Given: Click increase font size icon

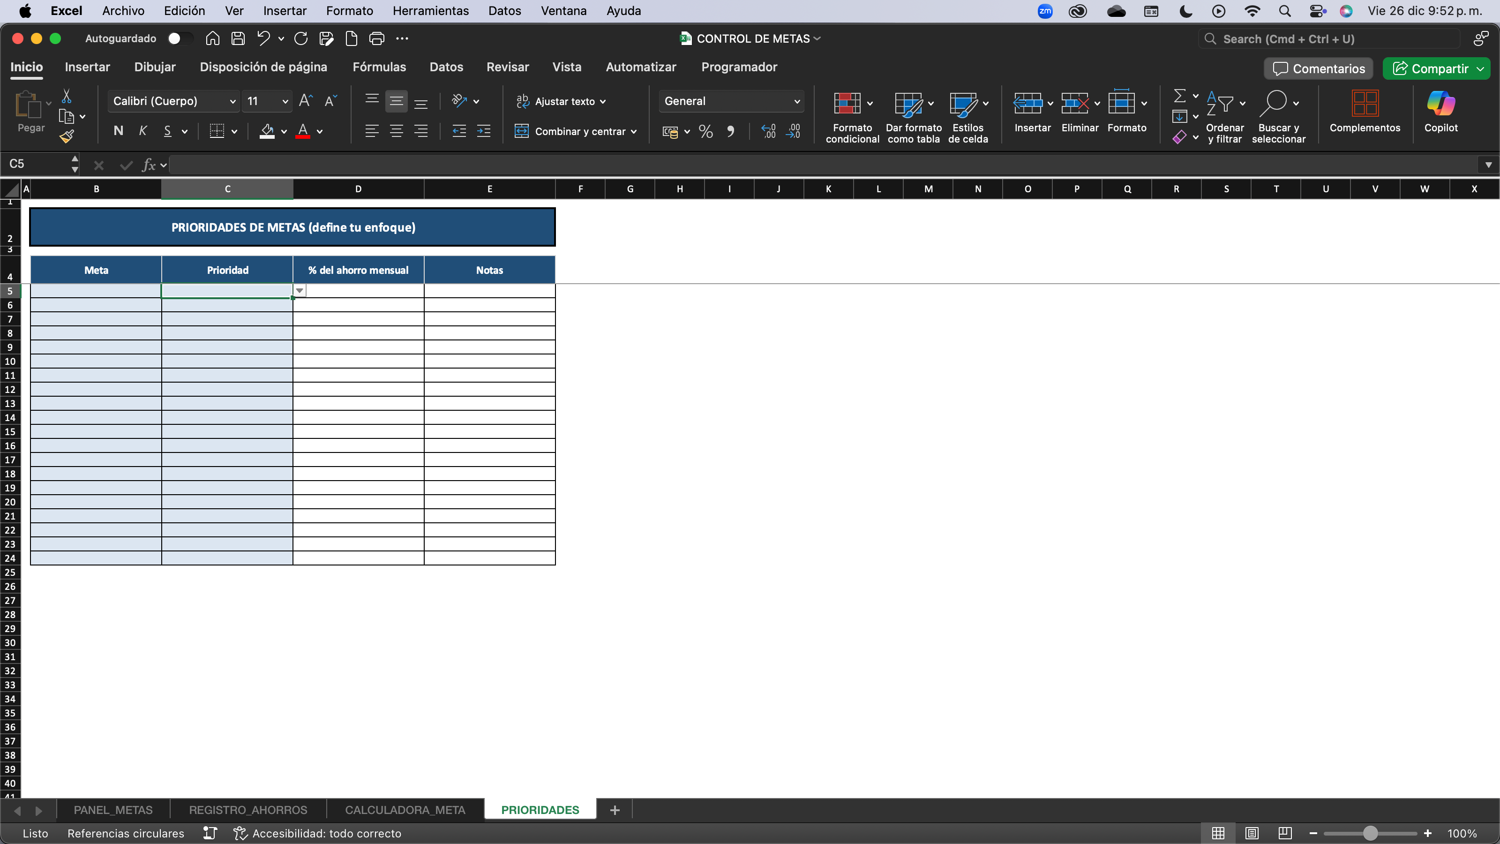Looking at the screenshot, I should pyautogui.click(x=305, y=101).
